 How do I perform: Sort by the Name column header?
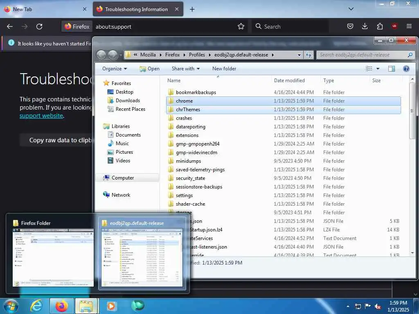218,81
